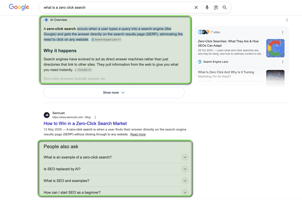Click the People also ask heading
The image size is (302, 200).
coord(61,147)
